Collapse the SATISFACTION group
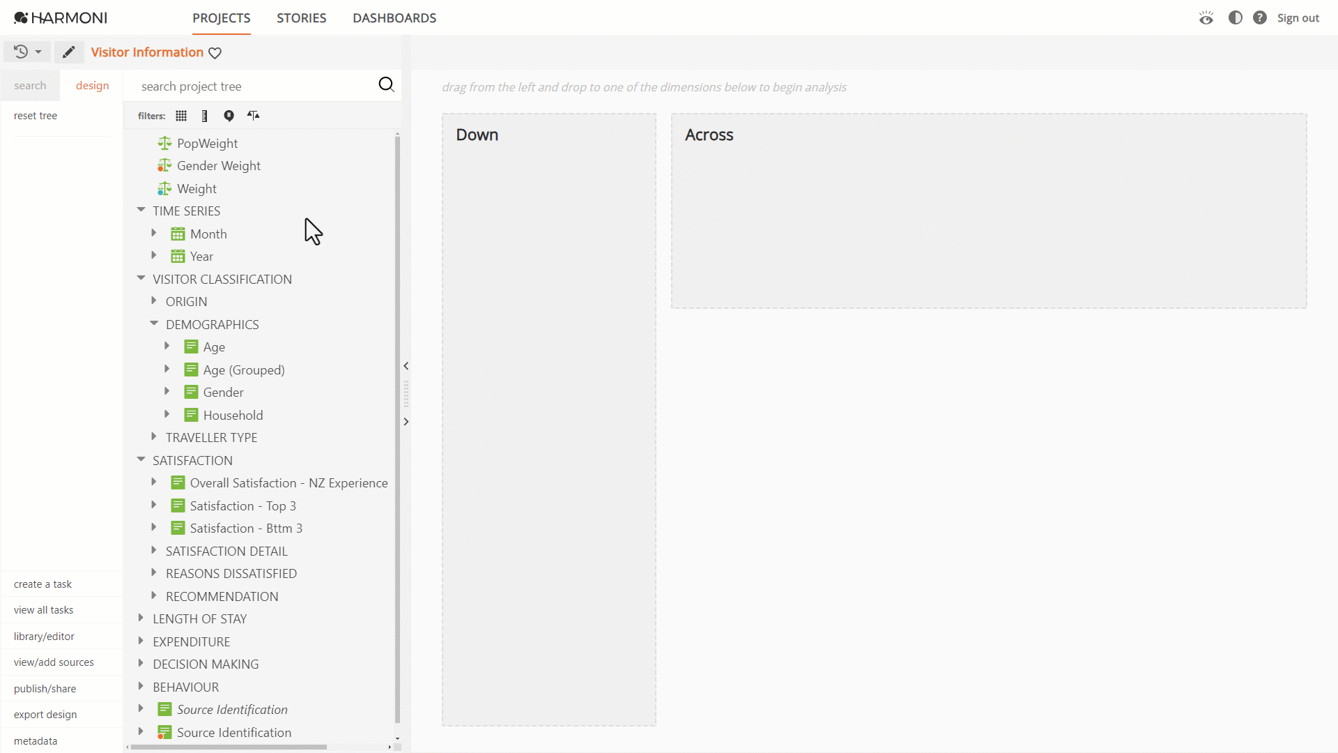This screenshot has width=1338, height=753. [x=141, y=459]
